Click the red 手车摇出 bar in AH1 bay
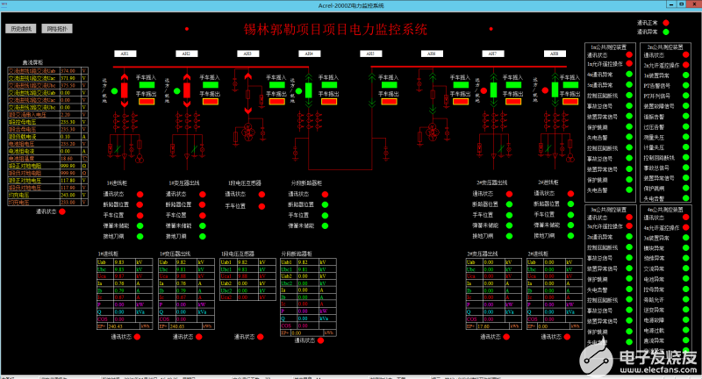 click(x=147, y=102)
